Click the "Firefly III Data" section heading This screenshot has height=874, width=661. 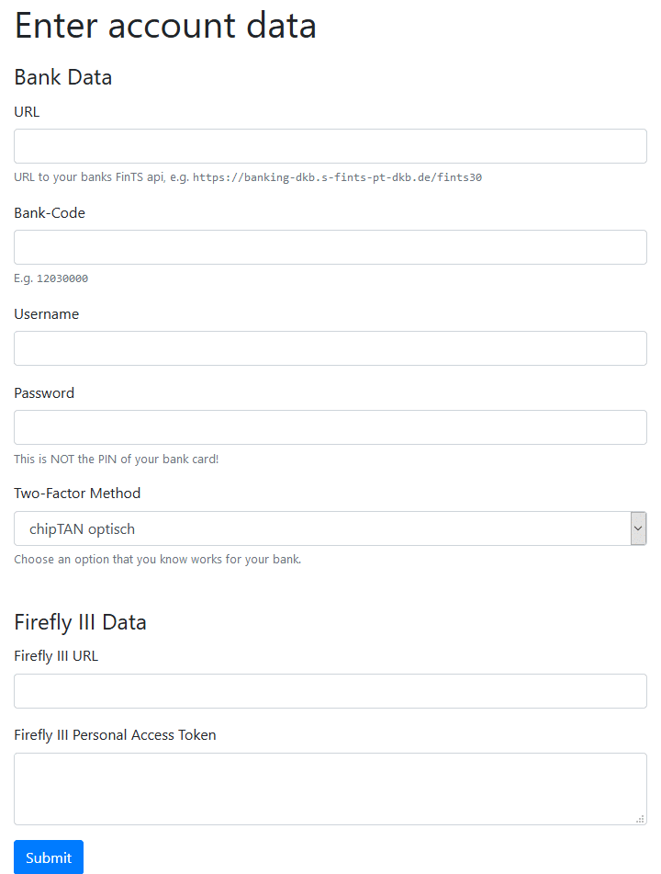(80, 622)
